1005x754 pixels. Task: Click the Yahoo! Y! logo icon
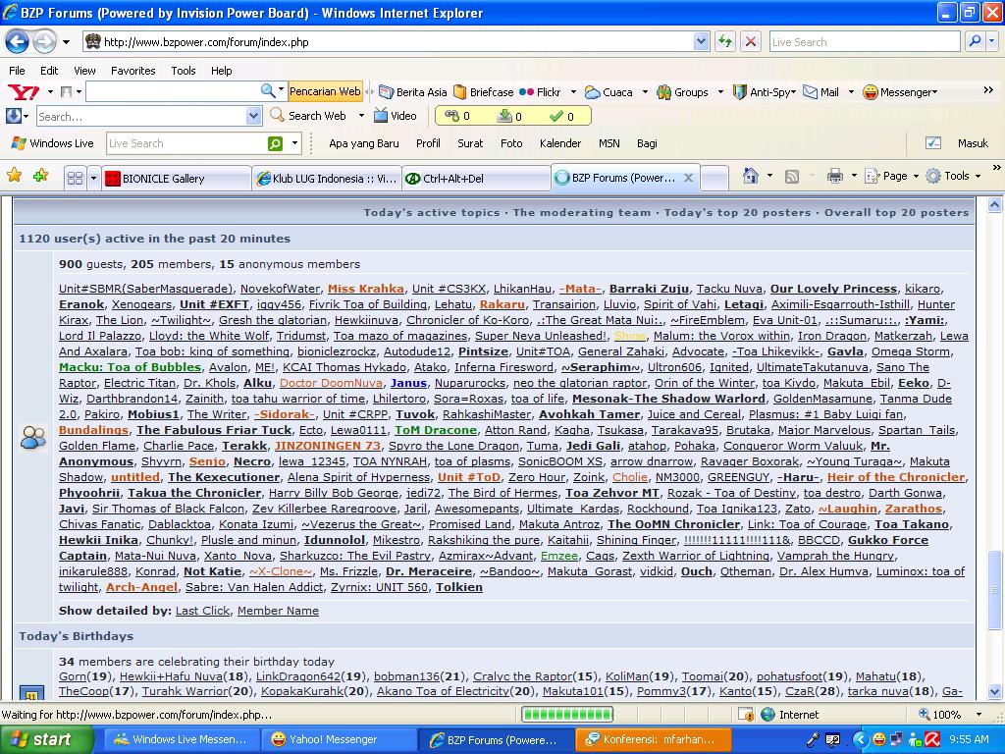coord(24,91)
